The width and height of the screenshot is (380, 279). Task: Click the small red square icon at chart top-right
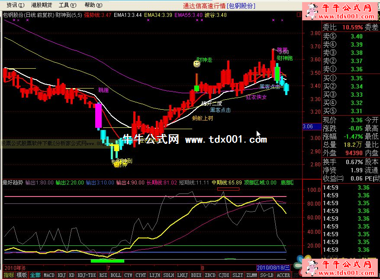point(299,15)
